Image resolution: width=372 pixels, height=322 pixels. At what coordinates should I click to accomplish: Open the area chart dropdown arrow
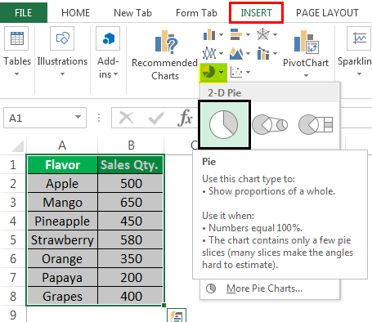coord(248,53)
